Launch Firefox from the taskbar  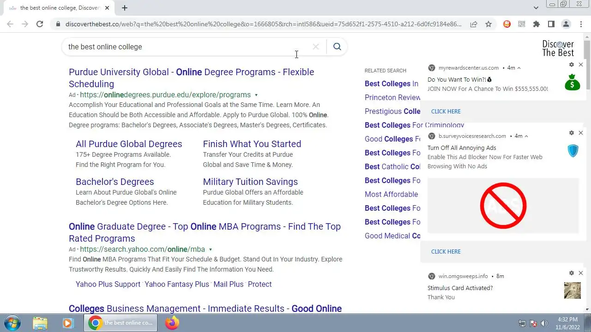click(x=172, y=323)
